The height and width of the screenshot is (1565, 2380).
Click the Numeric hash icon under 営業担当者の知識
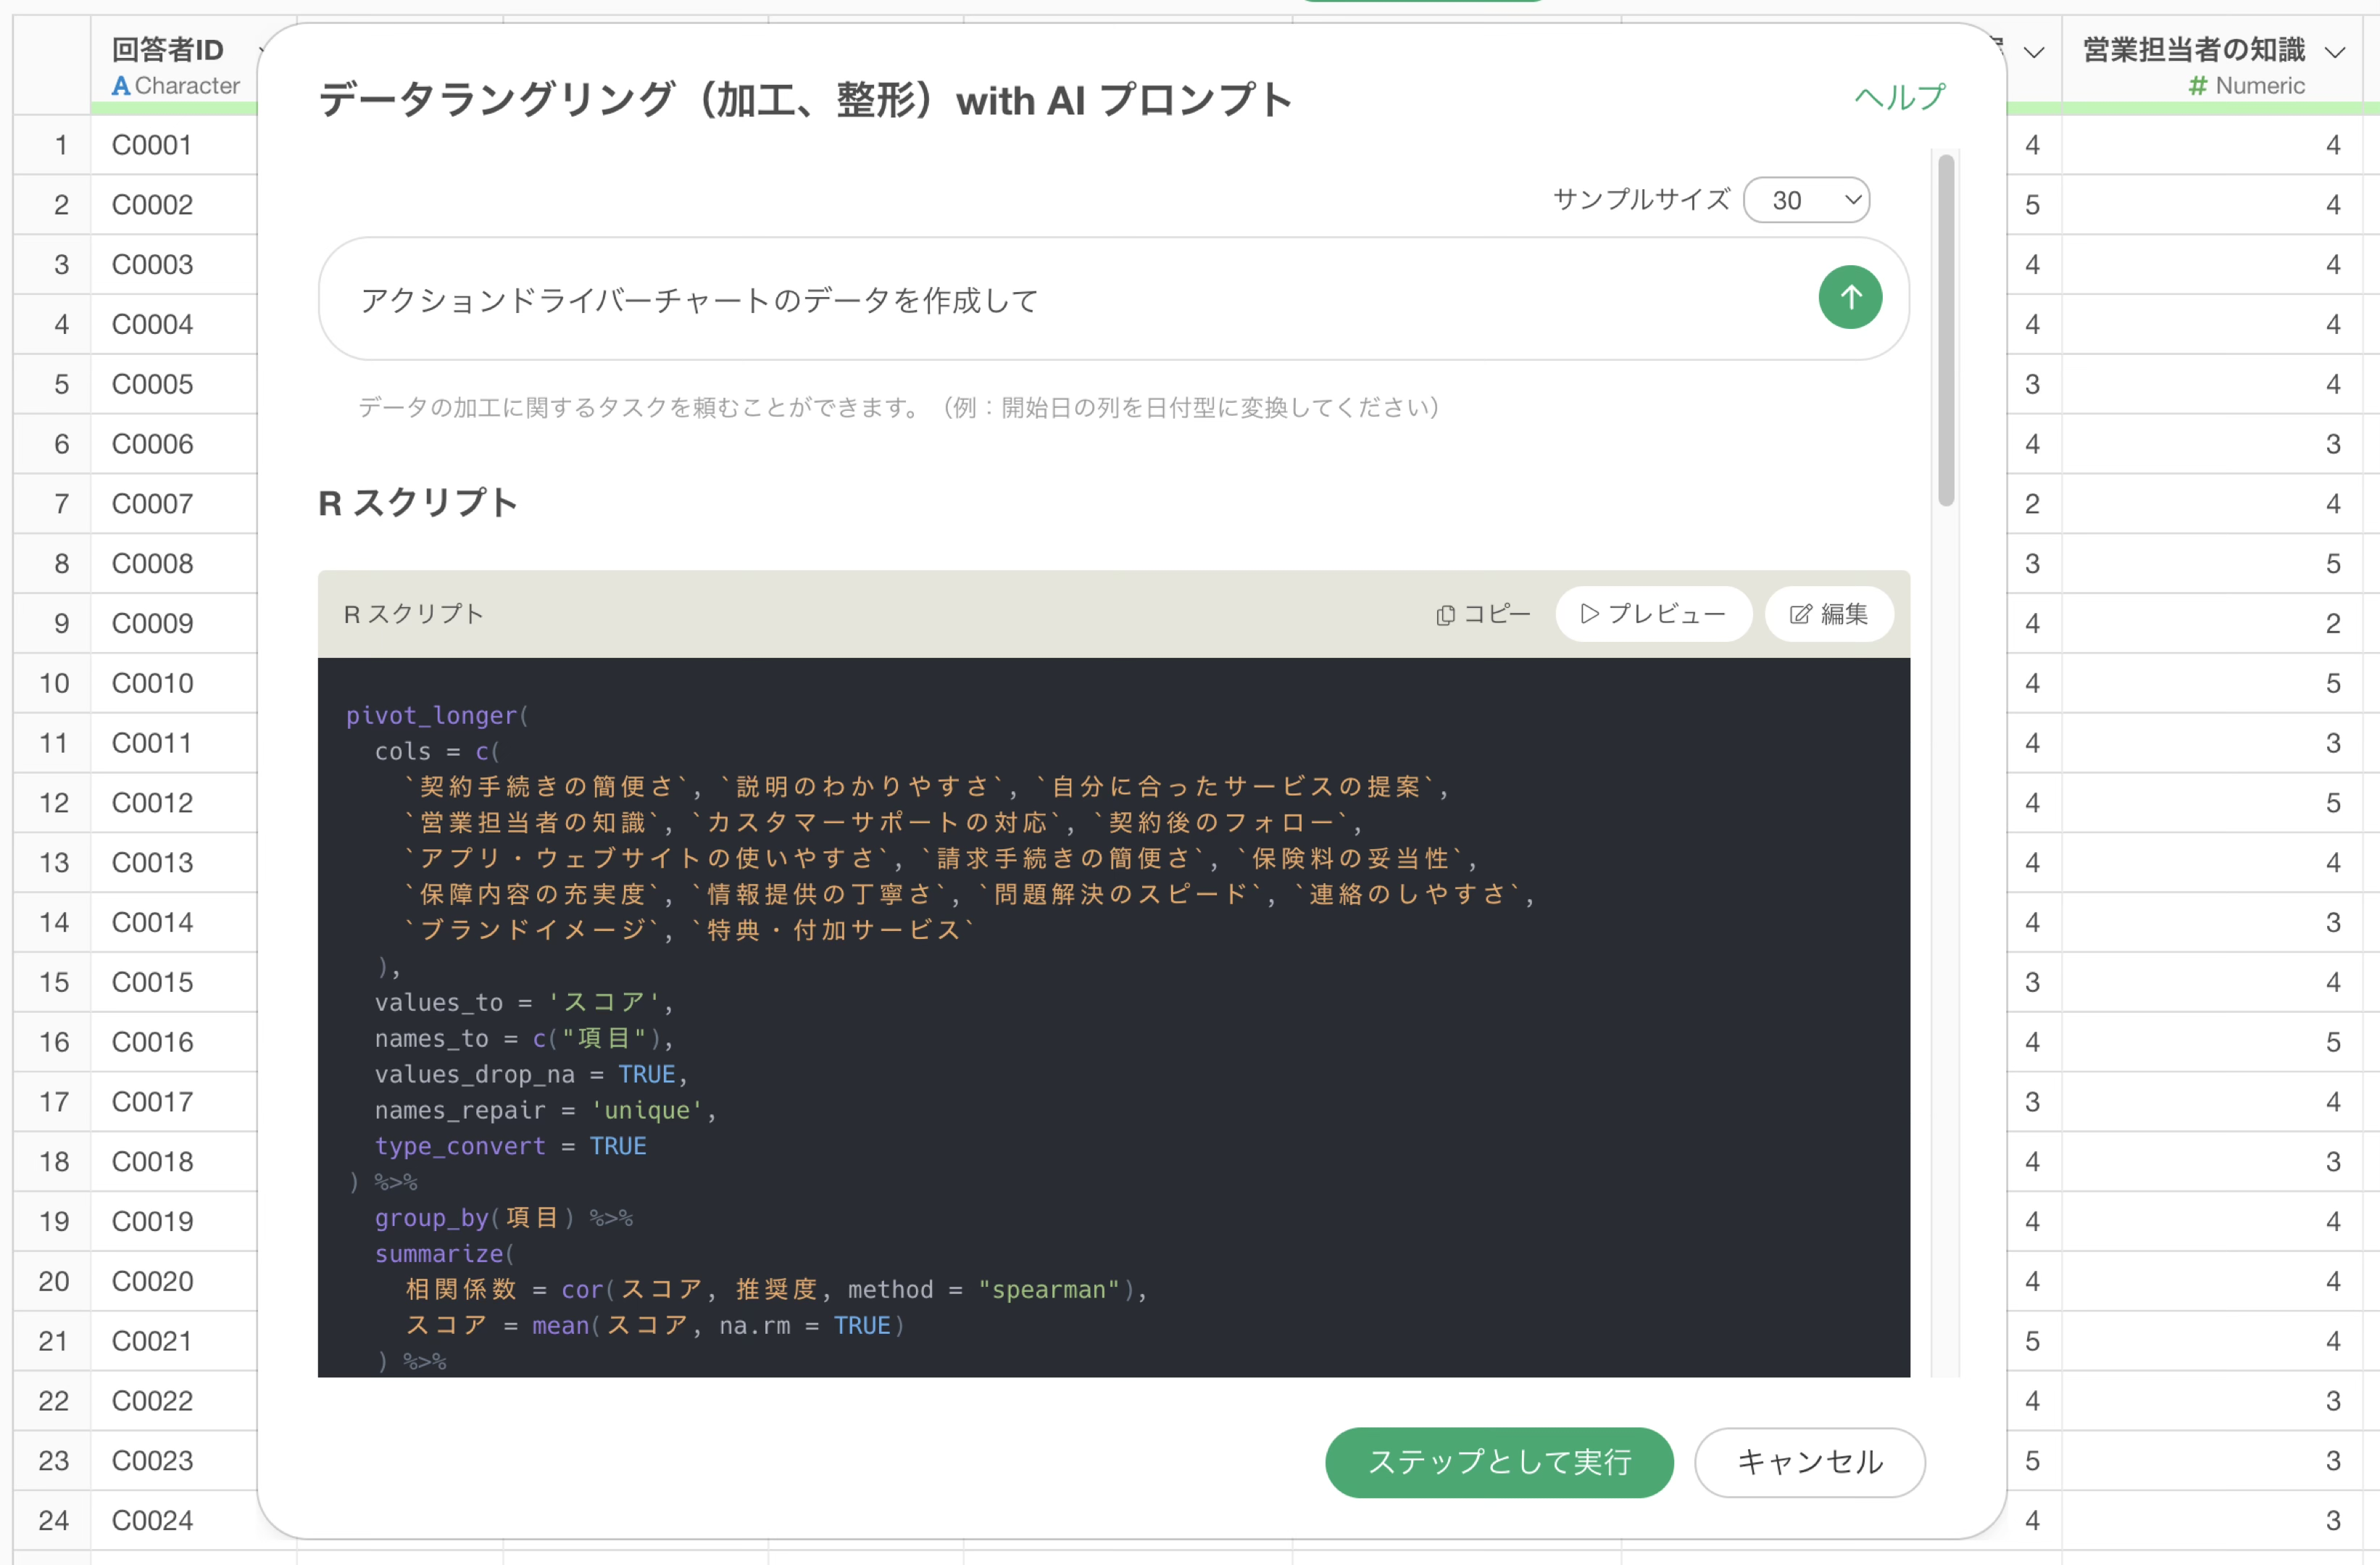point(2197,86)
